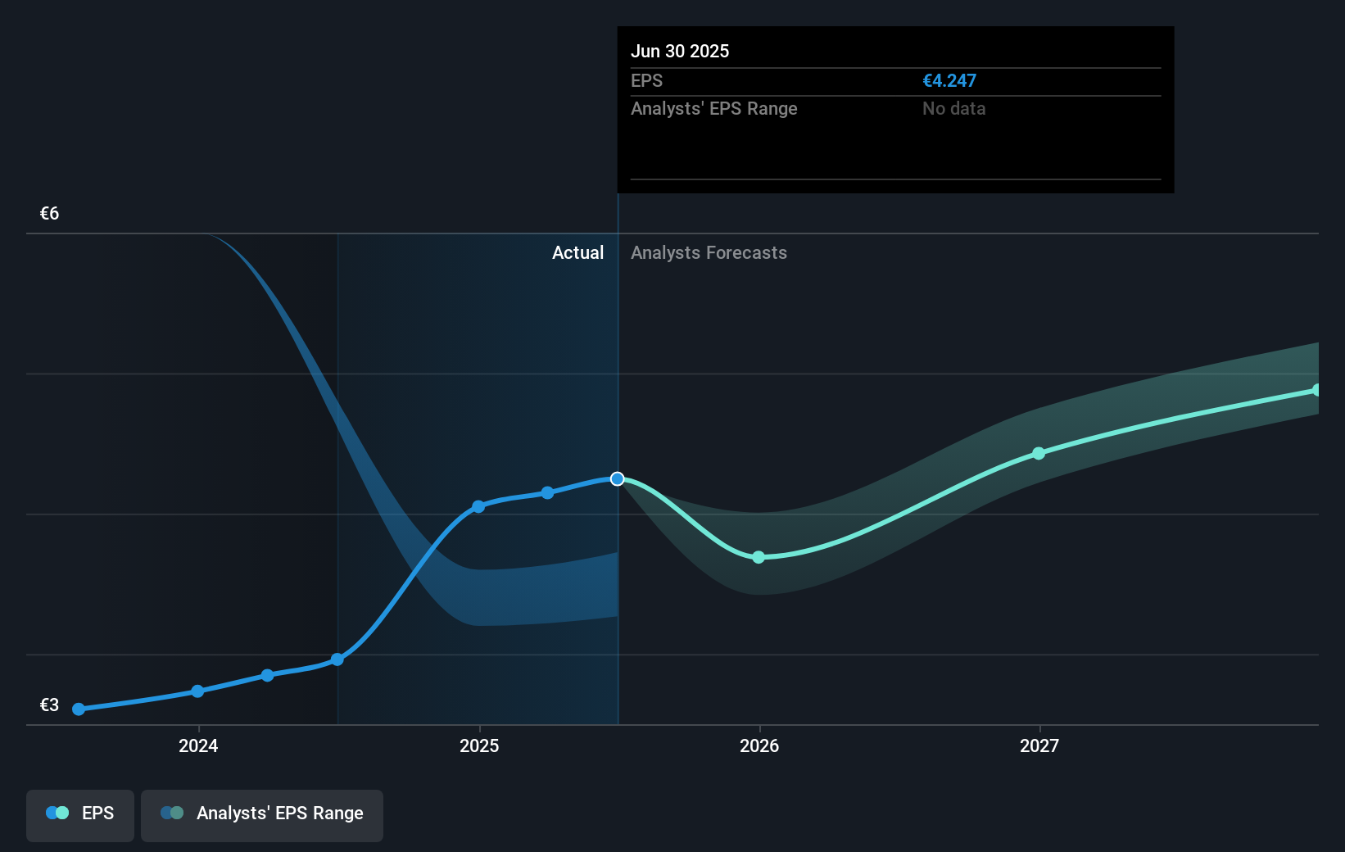
Task: Click the 2024 axis label
Action: pyautogui.click(x=197, y=746)
